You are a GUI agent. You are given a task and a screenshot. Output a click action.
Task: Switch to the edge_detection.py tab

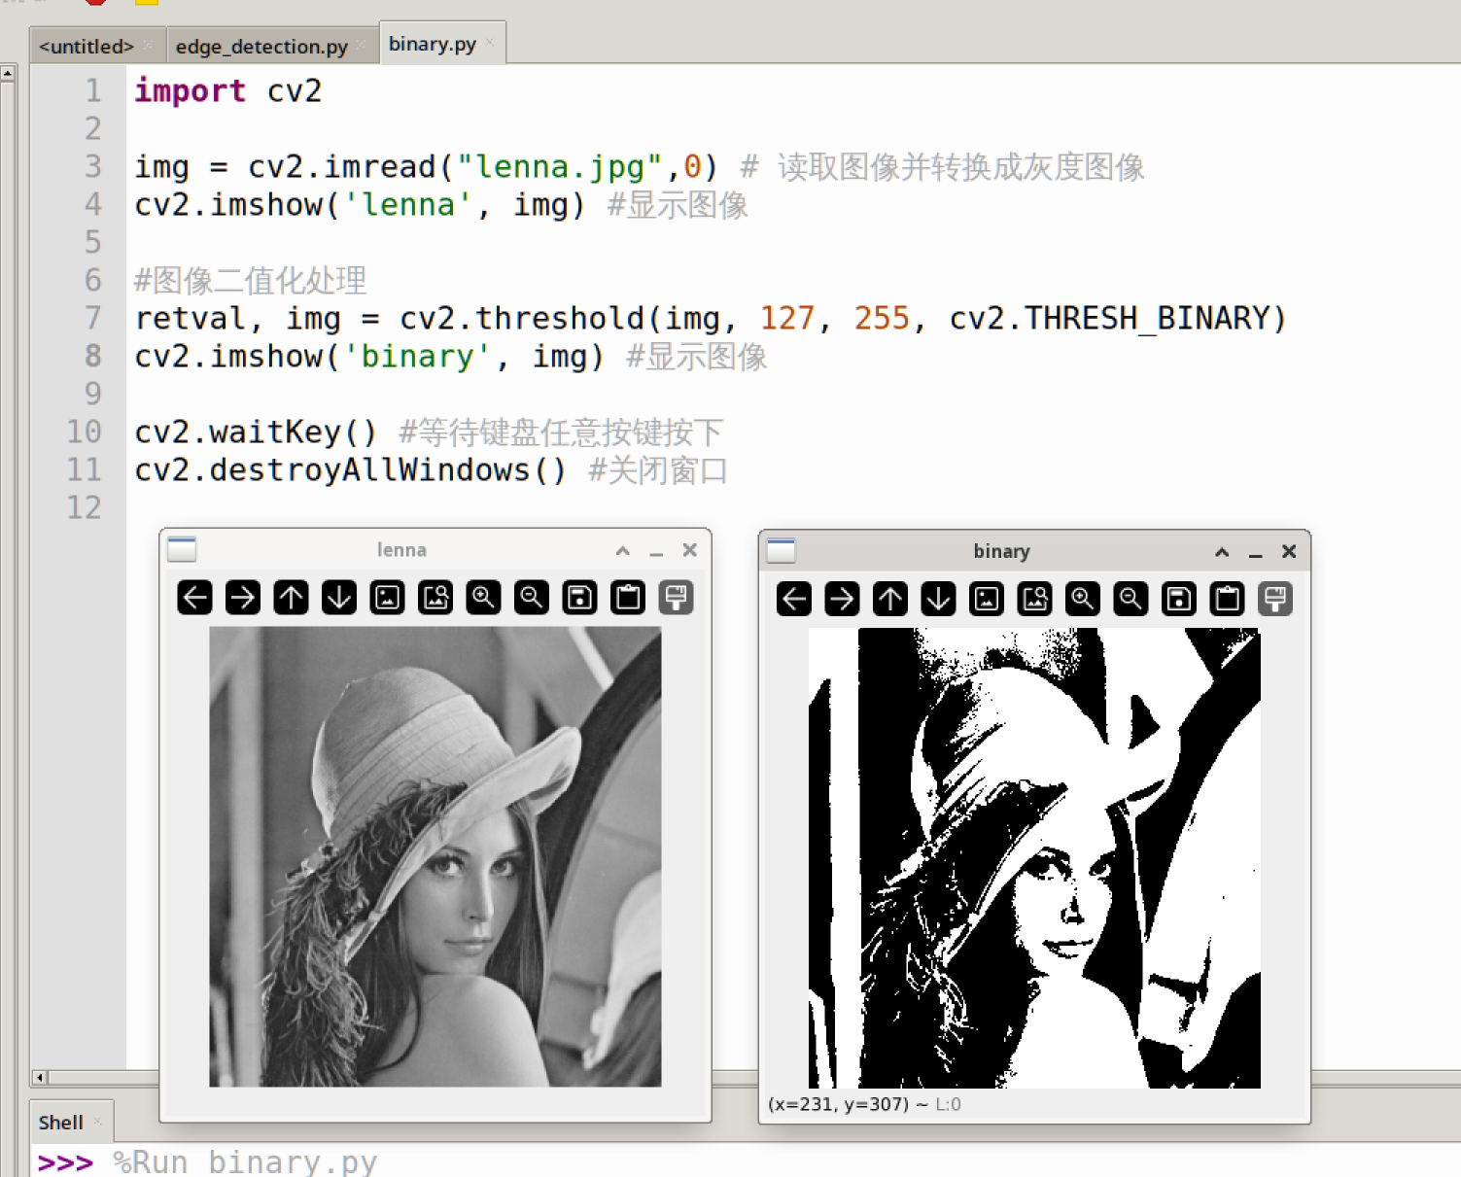261,46
